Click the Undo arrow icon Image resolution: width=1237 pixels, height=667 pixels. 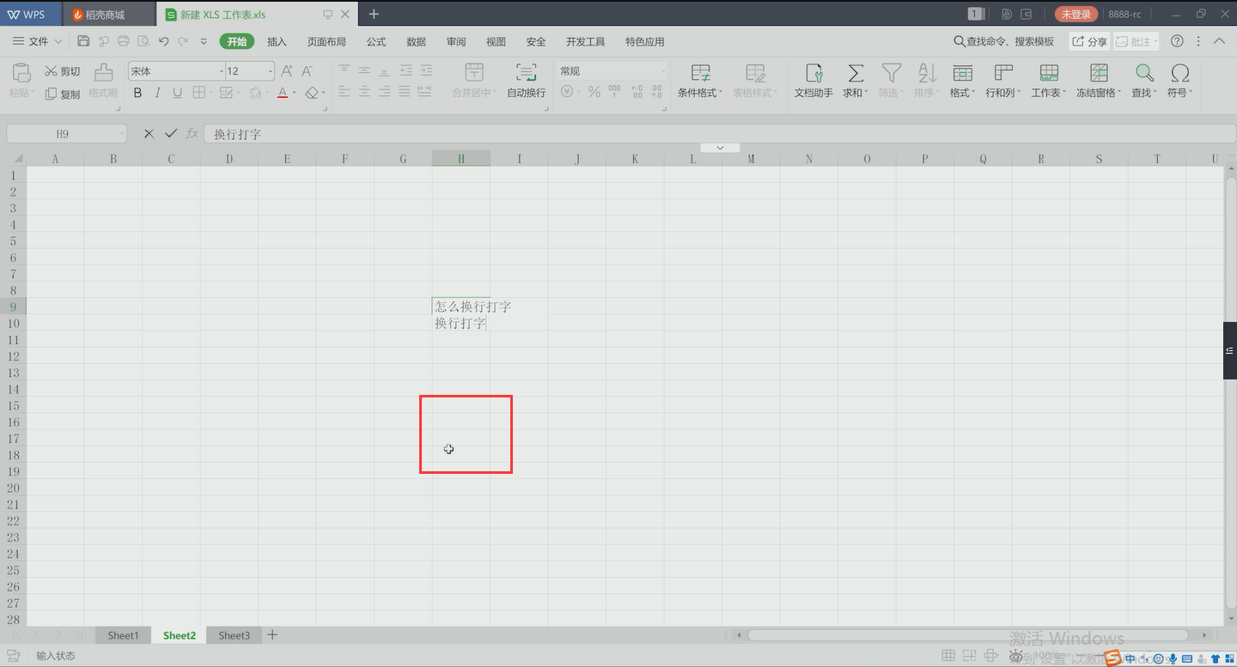(163, 41)
